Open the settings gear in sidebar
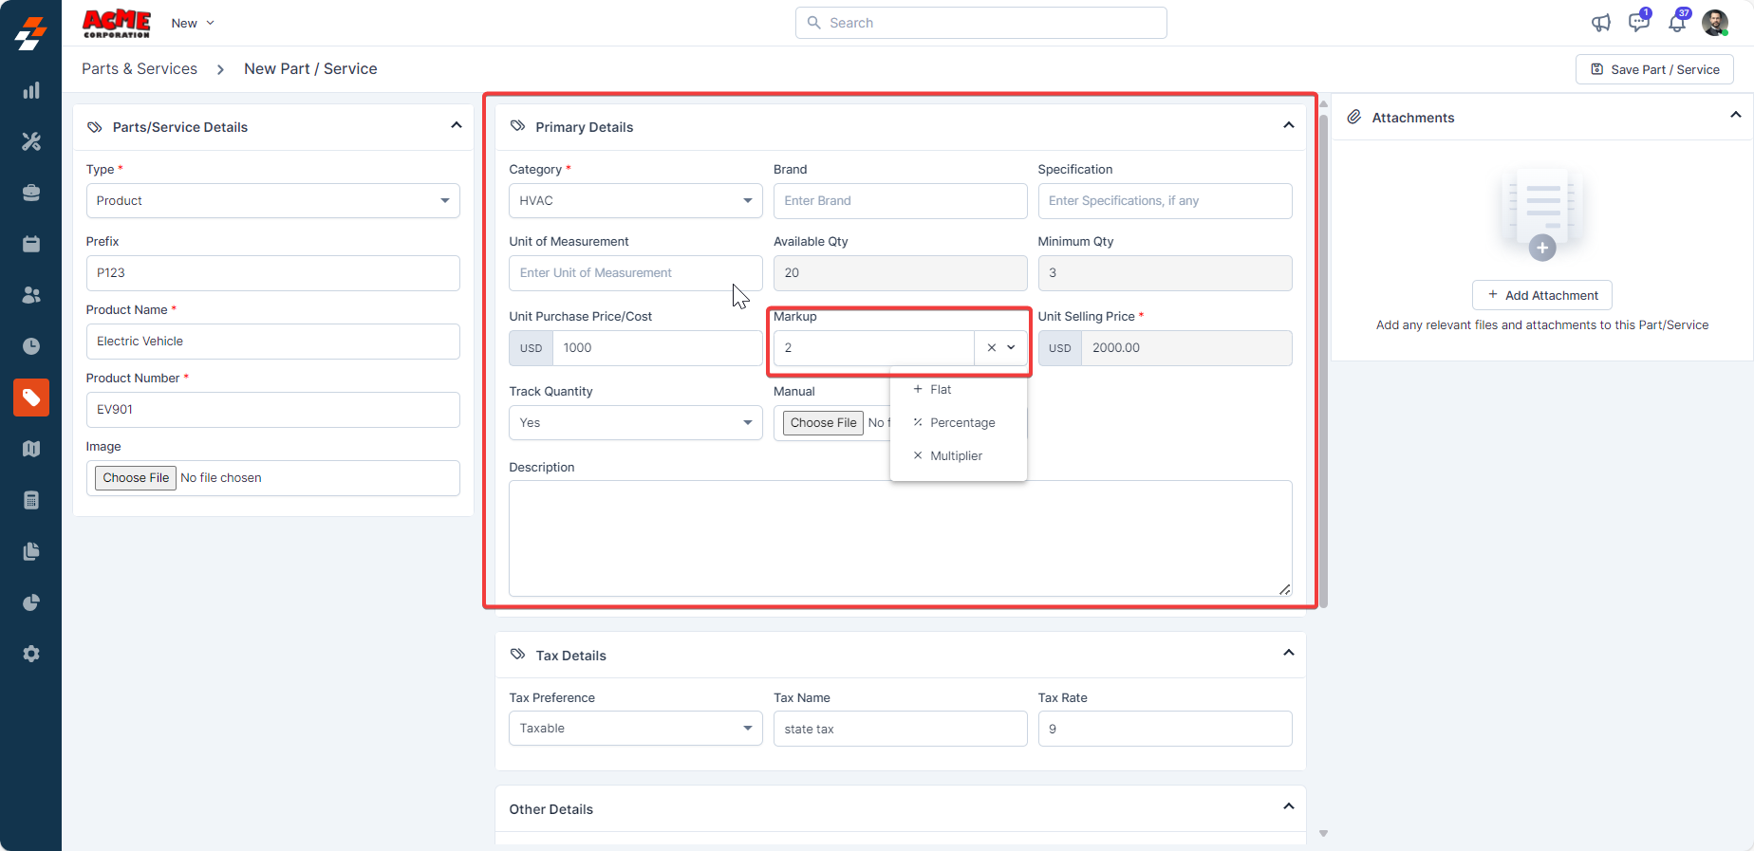Image resolution: width=1754 pixels, height=851 pixels. click(31, 654)
